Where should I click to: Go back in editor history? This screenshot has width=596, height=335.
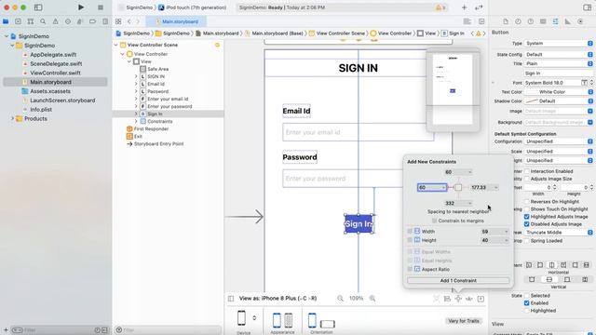[129, 21]
